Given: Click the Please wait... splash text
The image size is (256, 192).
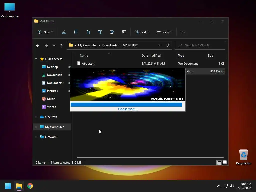Looking at the screenshot, I should pos(128,109).
